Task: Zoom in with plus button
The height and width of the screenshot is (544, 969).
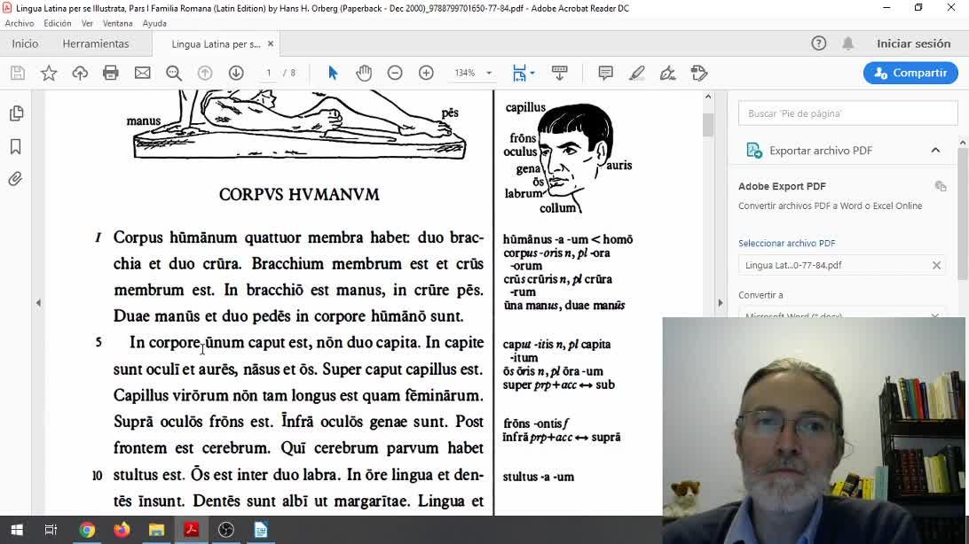Action: point(427,73)
